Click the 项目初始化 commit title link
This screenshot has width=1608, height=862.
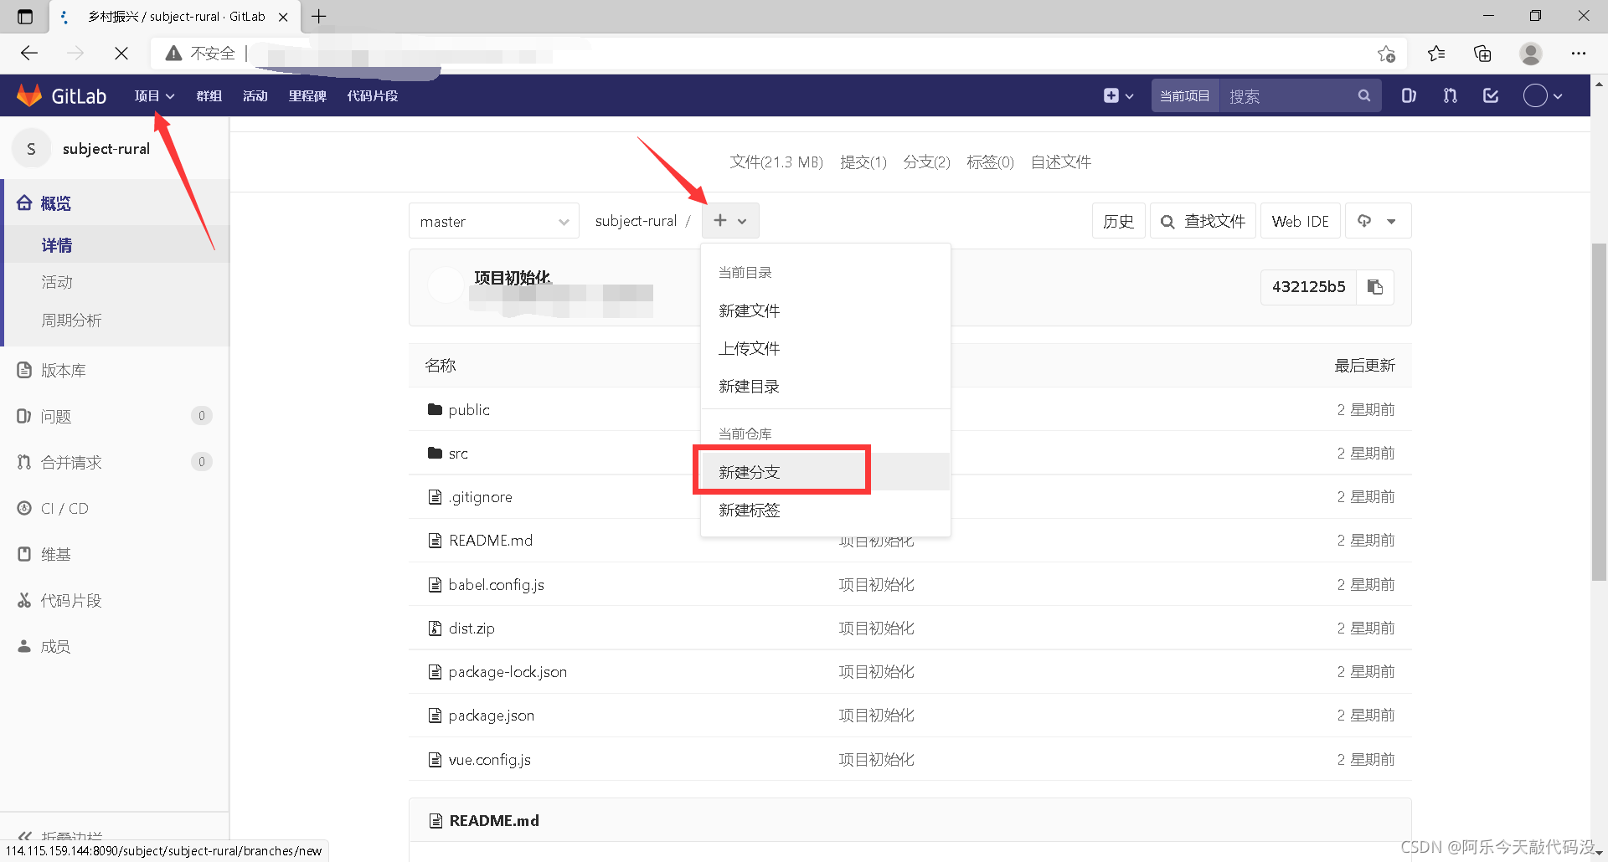pyautogui.click(x=513, y=277)
